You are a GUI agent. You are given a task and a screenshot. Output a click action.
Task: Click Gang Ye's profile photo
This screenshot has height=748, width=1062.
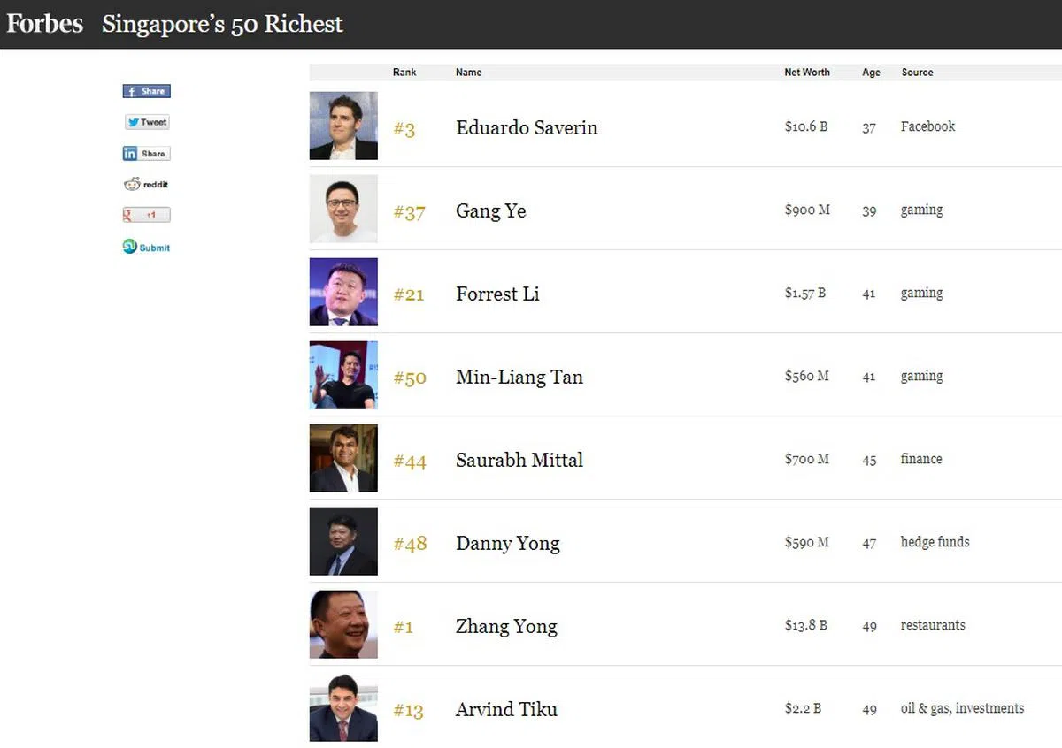pyautogui.click(x=343, y=209)
